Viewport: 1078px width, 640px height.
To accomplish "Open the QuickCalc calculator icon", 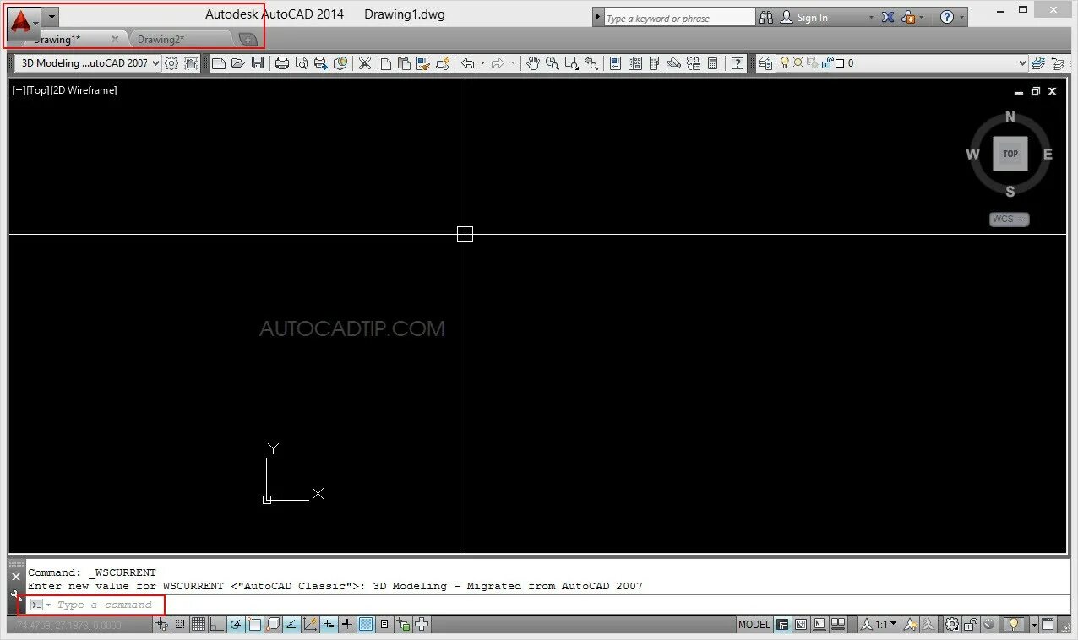I will [x=713, y=63].
